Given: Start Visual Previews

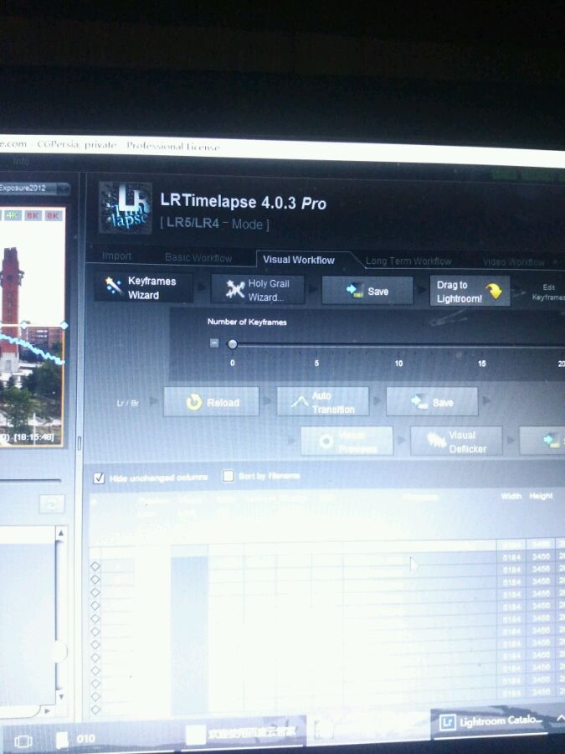Looking at the screenshot, I should (347, 441).
